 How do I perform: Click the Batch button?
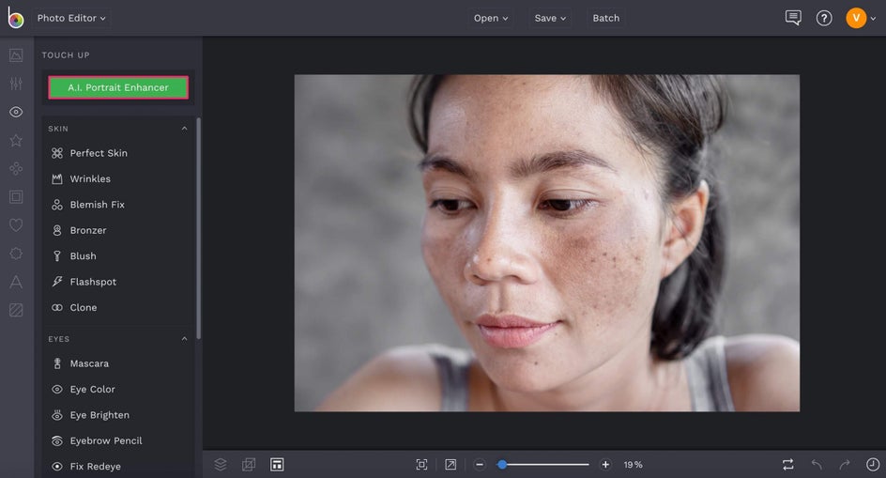[x=605, y=18]
